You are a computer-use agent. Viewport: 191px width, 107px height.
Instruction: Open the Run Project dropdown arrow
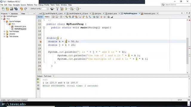pyautogui.click(x=69, y=9)
